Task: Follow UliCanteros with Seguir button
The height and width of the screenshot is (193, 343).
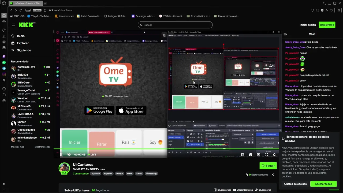Action: tap(268, 166)
